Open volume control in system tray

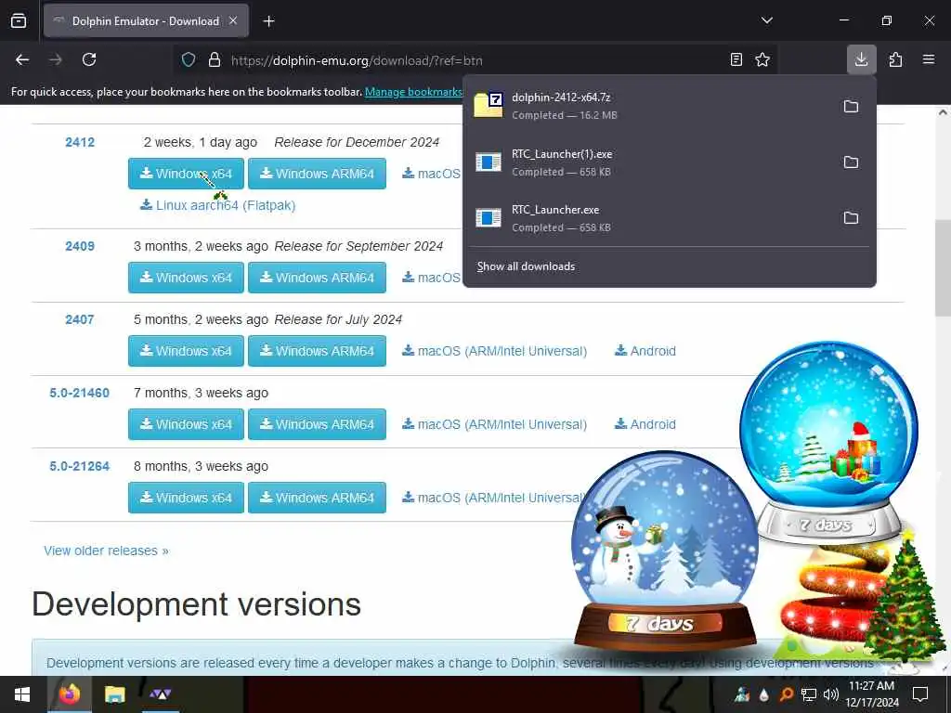[831, 694]
